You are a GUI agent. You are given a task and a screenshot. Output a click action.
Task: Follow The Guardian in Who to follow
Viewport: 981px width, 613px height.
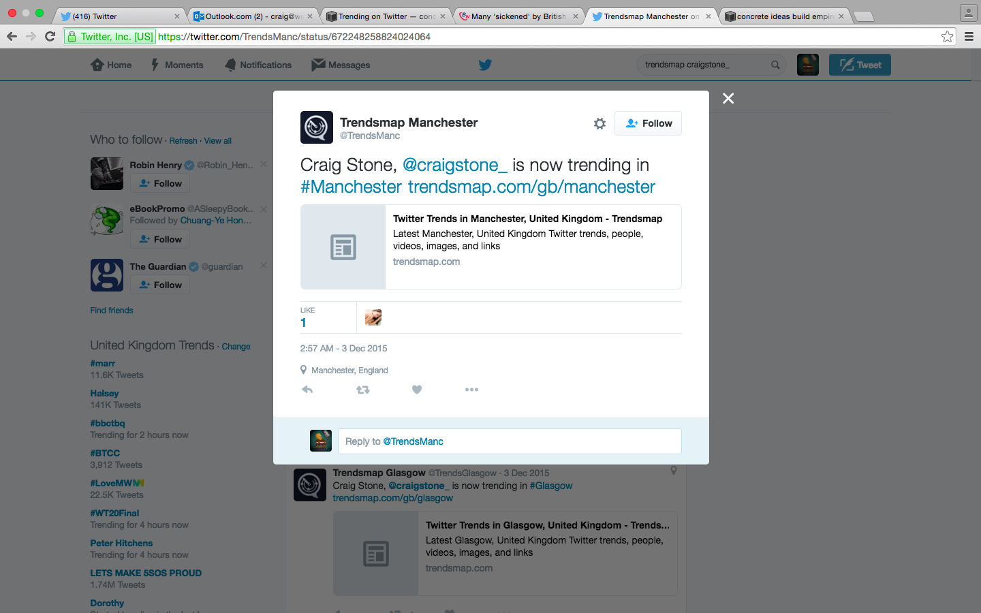(x=160, y=285)
